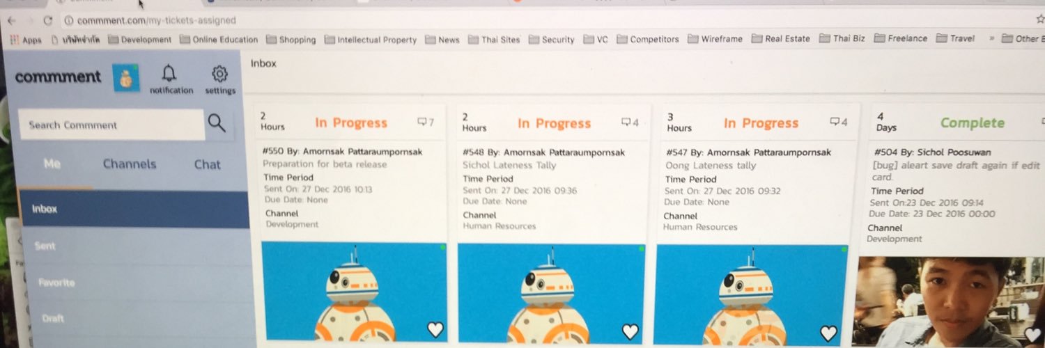Click In Progress status of ticket #550
Image resolution: width=1045 pixels, height=348 pixels.
click(x=351, y=123)
